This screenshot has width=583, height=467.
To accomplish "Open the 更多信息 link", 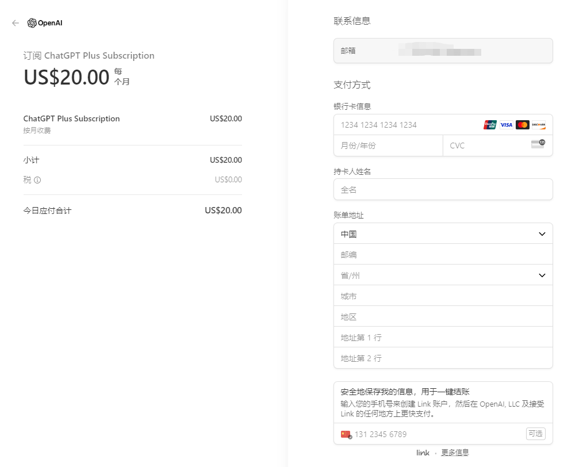I will [455, 453].
